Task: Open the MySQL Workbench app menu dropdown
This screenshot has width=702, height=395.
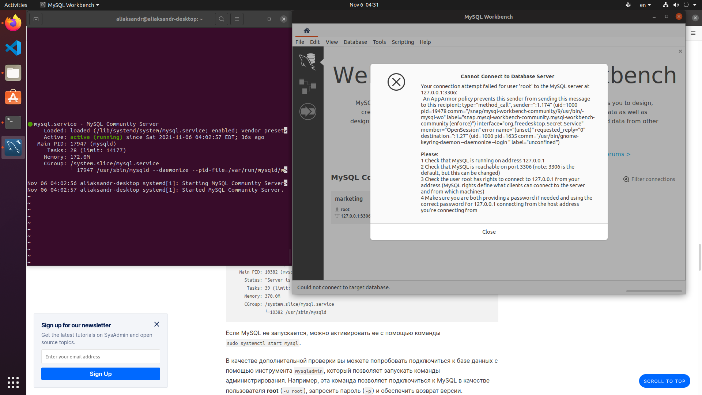Action: [69, 5]
